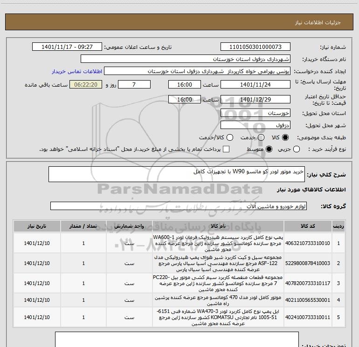Click the جزئیات اطلاعات نیاز header bar
The height and width of the screenshot is (347, 359).
(x=179, y=22)
